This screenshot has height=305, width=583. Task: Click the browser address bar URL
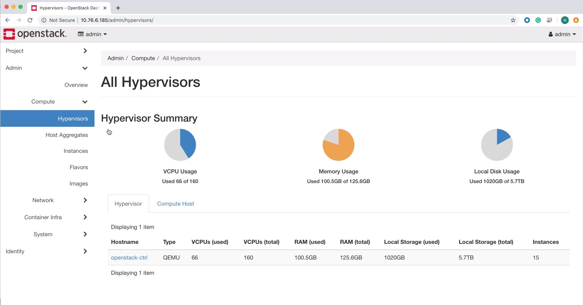click(x=117, y=20)
